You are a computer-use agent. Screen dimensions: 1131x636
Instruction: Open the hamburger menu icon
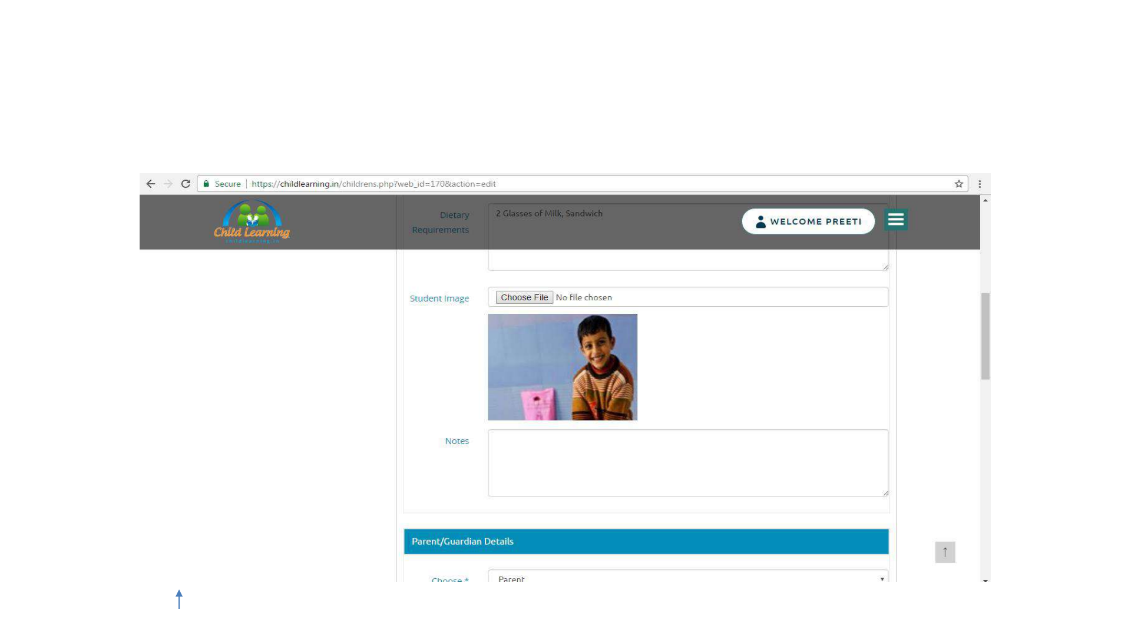[895, 220]
